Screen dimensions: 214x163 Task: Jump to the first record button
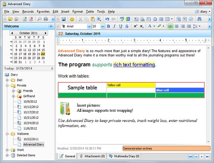[190, 157]
